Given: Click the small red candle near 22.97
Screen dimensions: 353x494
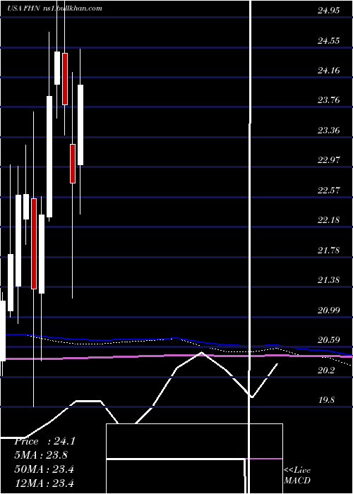Looking at the screenshot, I should [73, 164].
